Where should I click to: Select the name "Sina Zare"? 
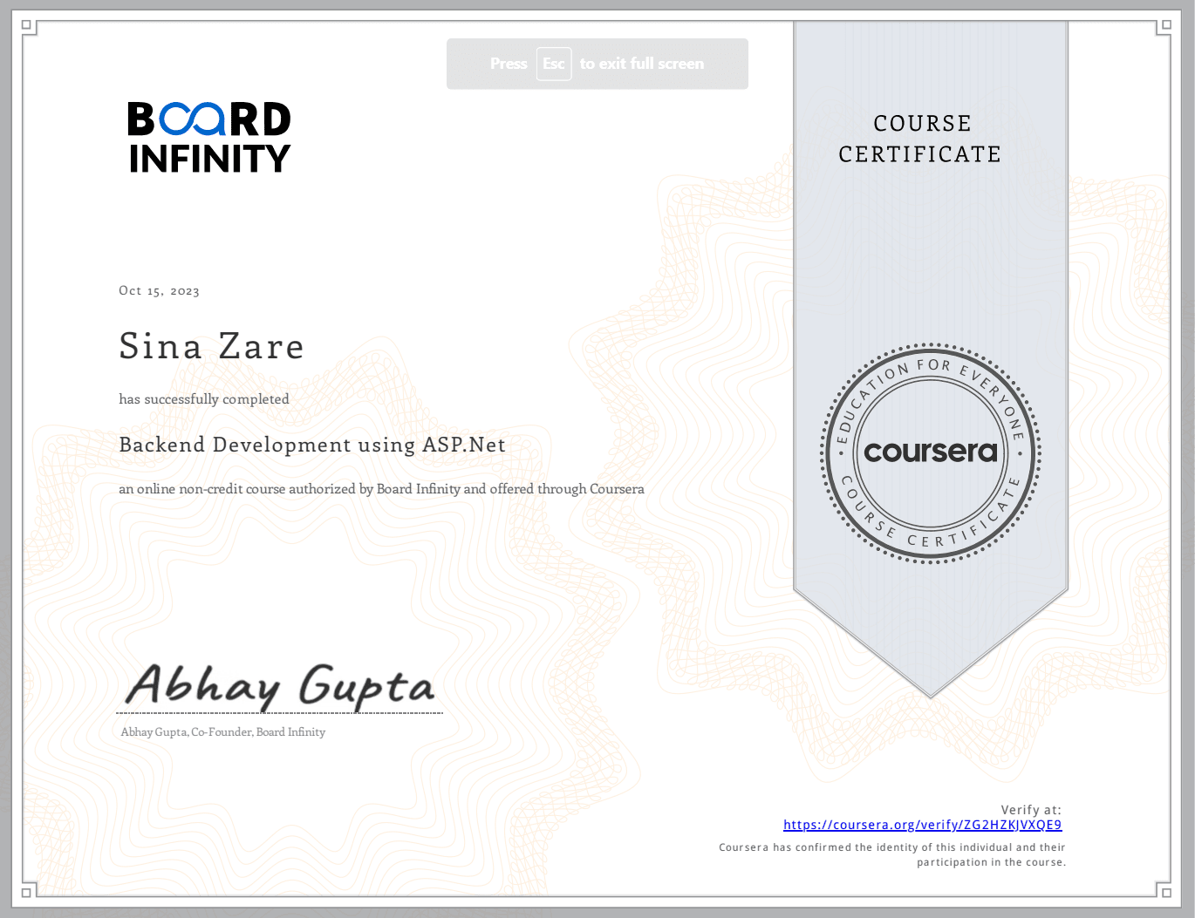211,346
